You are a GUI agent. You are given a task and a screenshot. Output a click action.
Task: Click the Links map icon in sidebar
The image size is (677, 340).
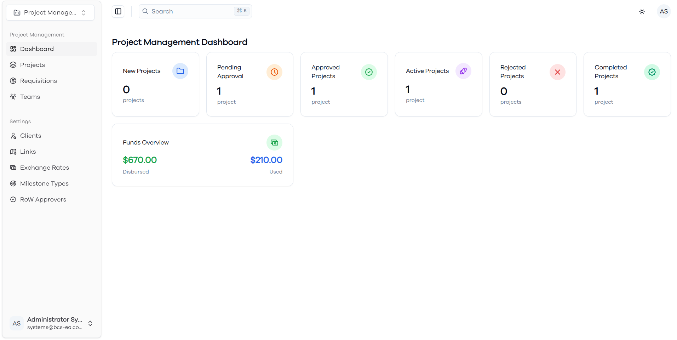point(13,152)
